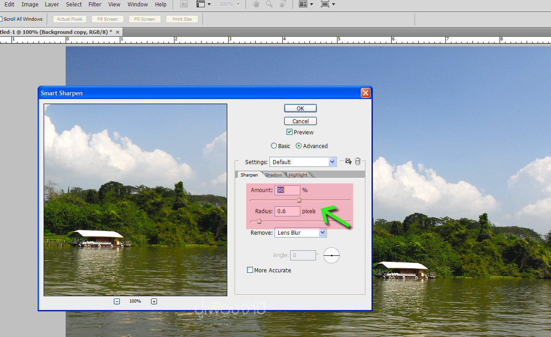The image size is (551, 337).
Task: Select the Basic radio button
Action: click(274, 146)
